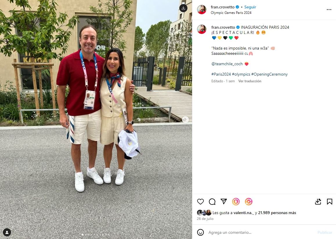Open the @teamchile_coch mention

tap(227, 64)
